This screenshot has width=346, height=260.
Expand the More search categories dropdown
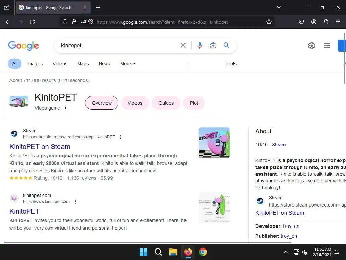(x=128, y=64)
